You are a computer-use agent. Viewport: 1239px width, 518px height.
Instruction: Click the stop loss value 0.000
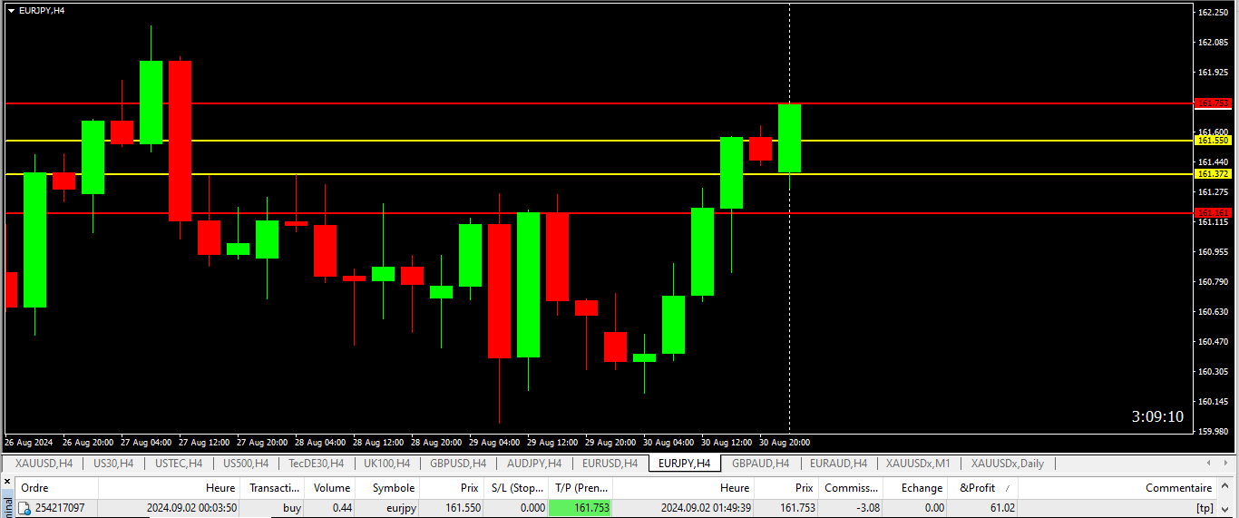[x=531, y=509]
